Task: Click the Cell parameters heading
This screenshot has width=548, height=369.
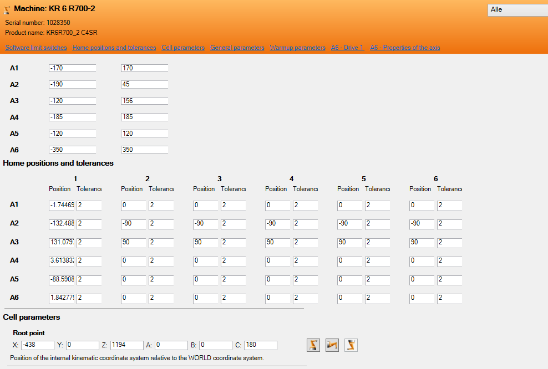Action: click(32, 317)
